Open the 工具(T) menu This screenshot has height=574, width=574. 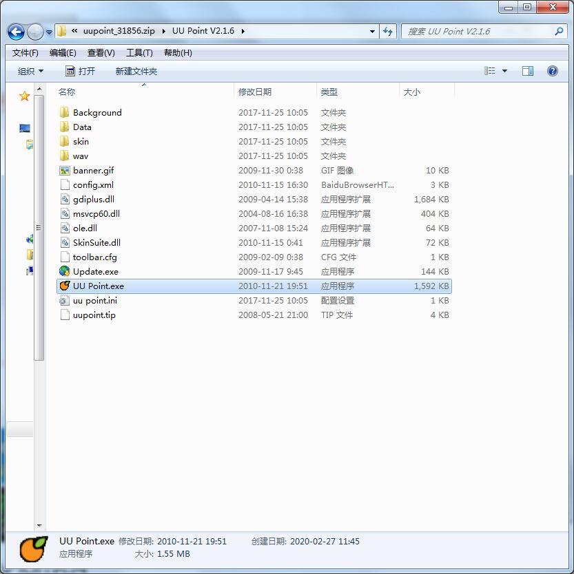tap(139, 53)
